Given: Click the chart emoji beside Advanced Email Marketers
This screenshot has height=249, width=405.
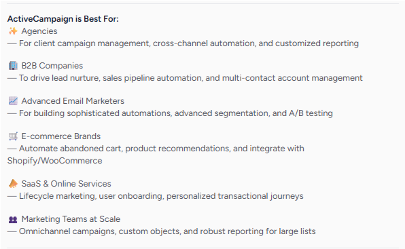Looking at the screenshot, I should [x=13, y=101].
